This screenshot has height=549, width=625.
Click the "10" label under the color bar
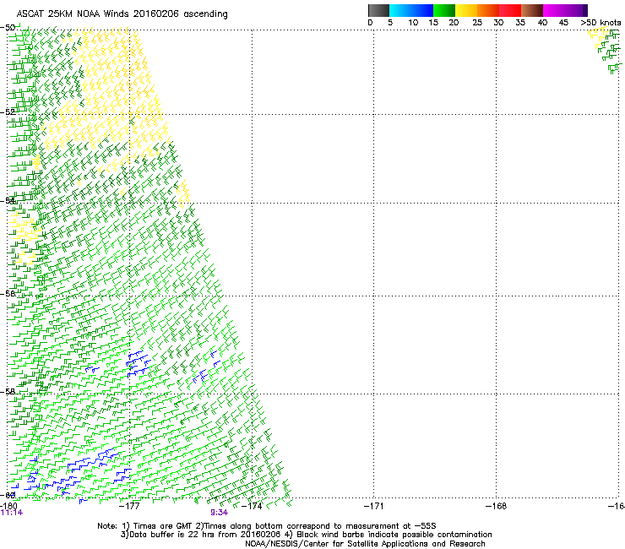pyautogui.click(x=413, y=23)
